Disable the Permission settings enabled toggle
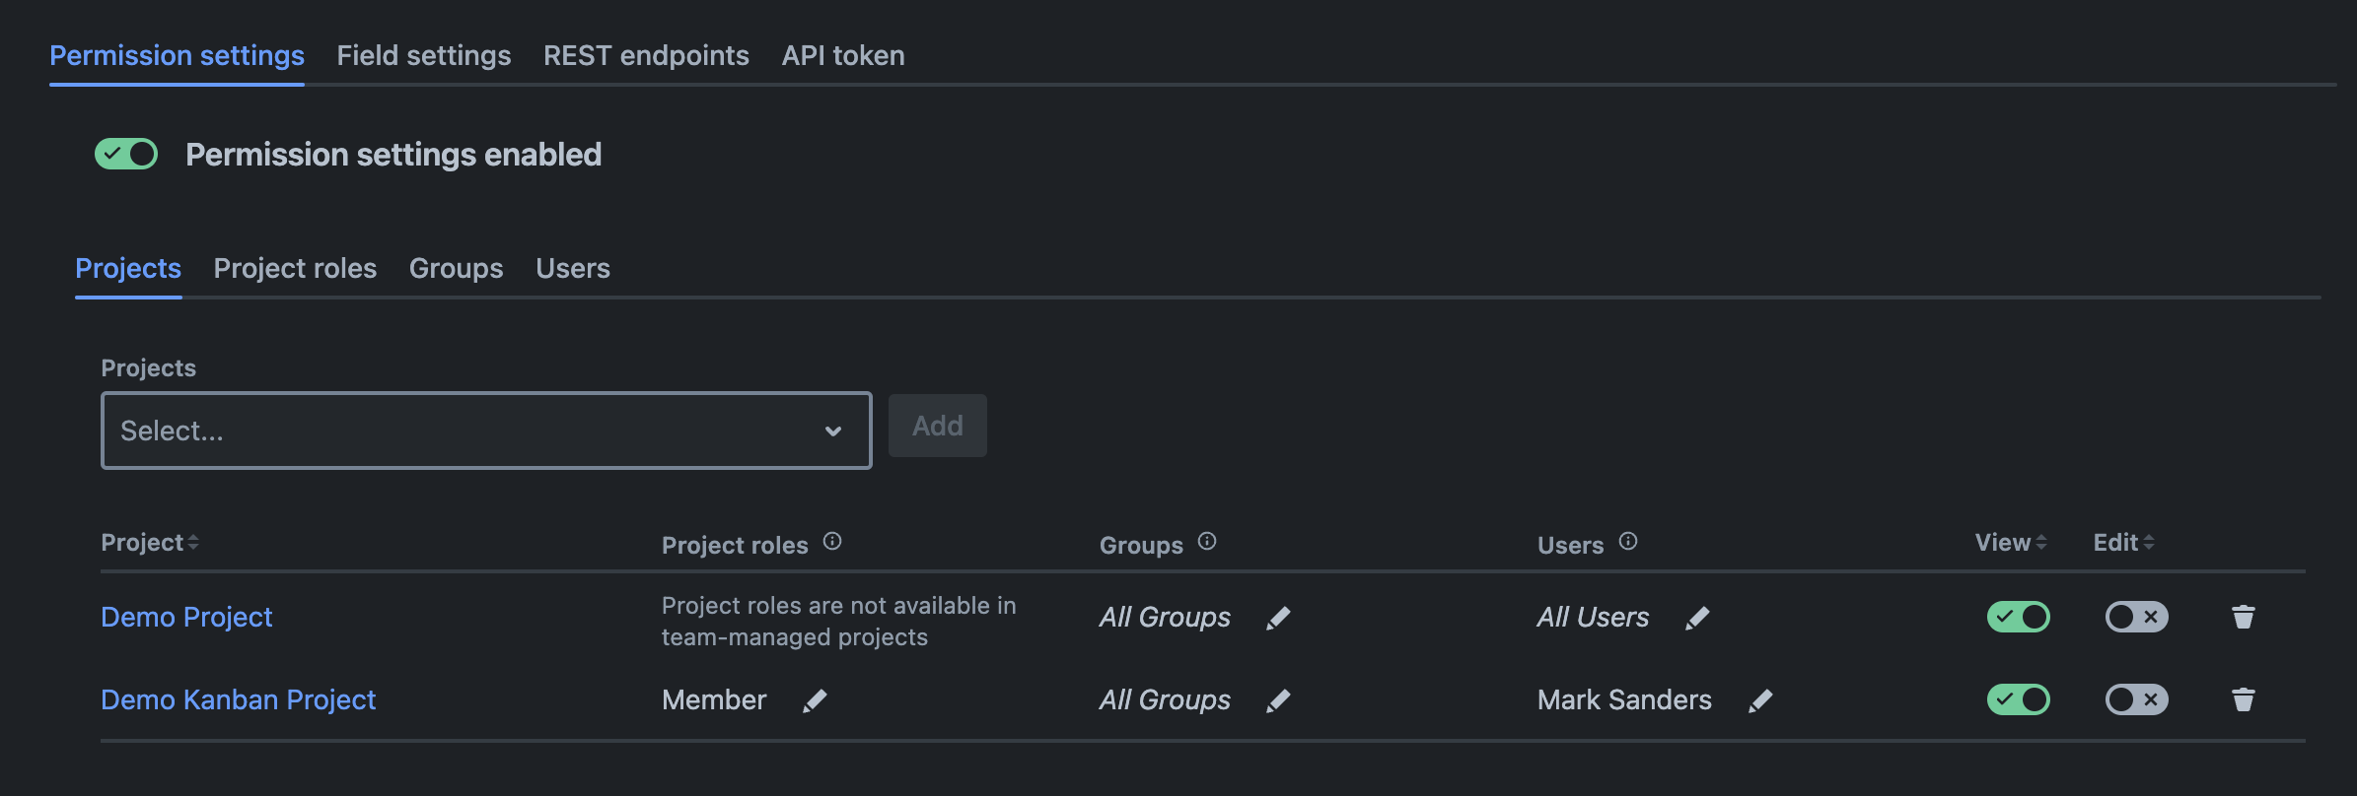Viewport: 2357px width, 796px height. click(x=126, y=154)
